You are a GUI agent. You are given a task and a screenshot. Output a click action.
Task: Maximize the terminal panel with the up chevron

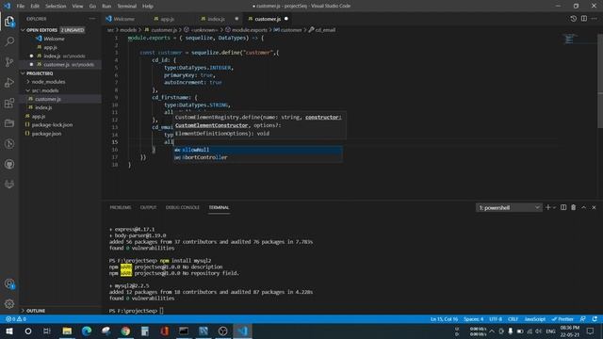pyautogui.click(x=583, y=207)
